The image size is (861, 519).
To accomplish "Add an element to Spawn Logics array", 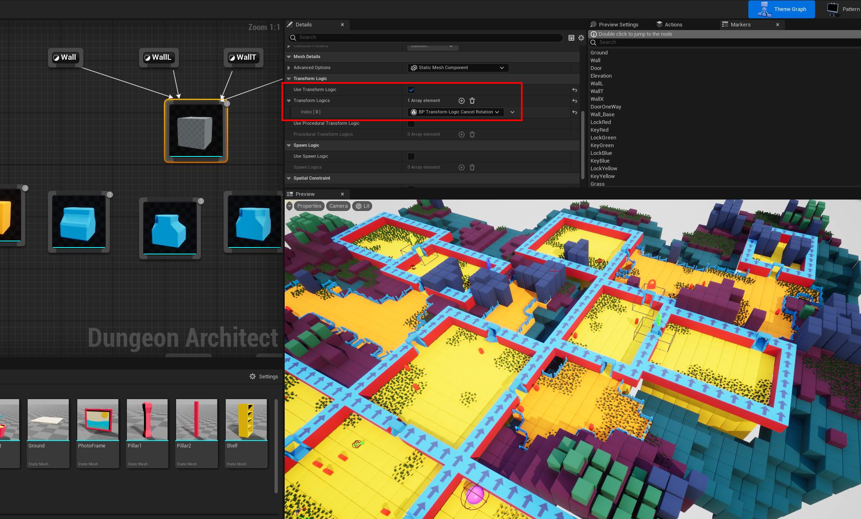I will tap(462, 167).
